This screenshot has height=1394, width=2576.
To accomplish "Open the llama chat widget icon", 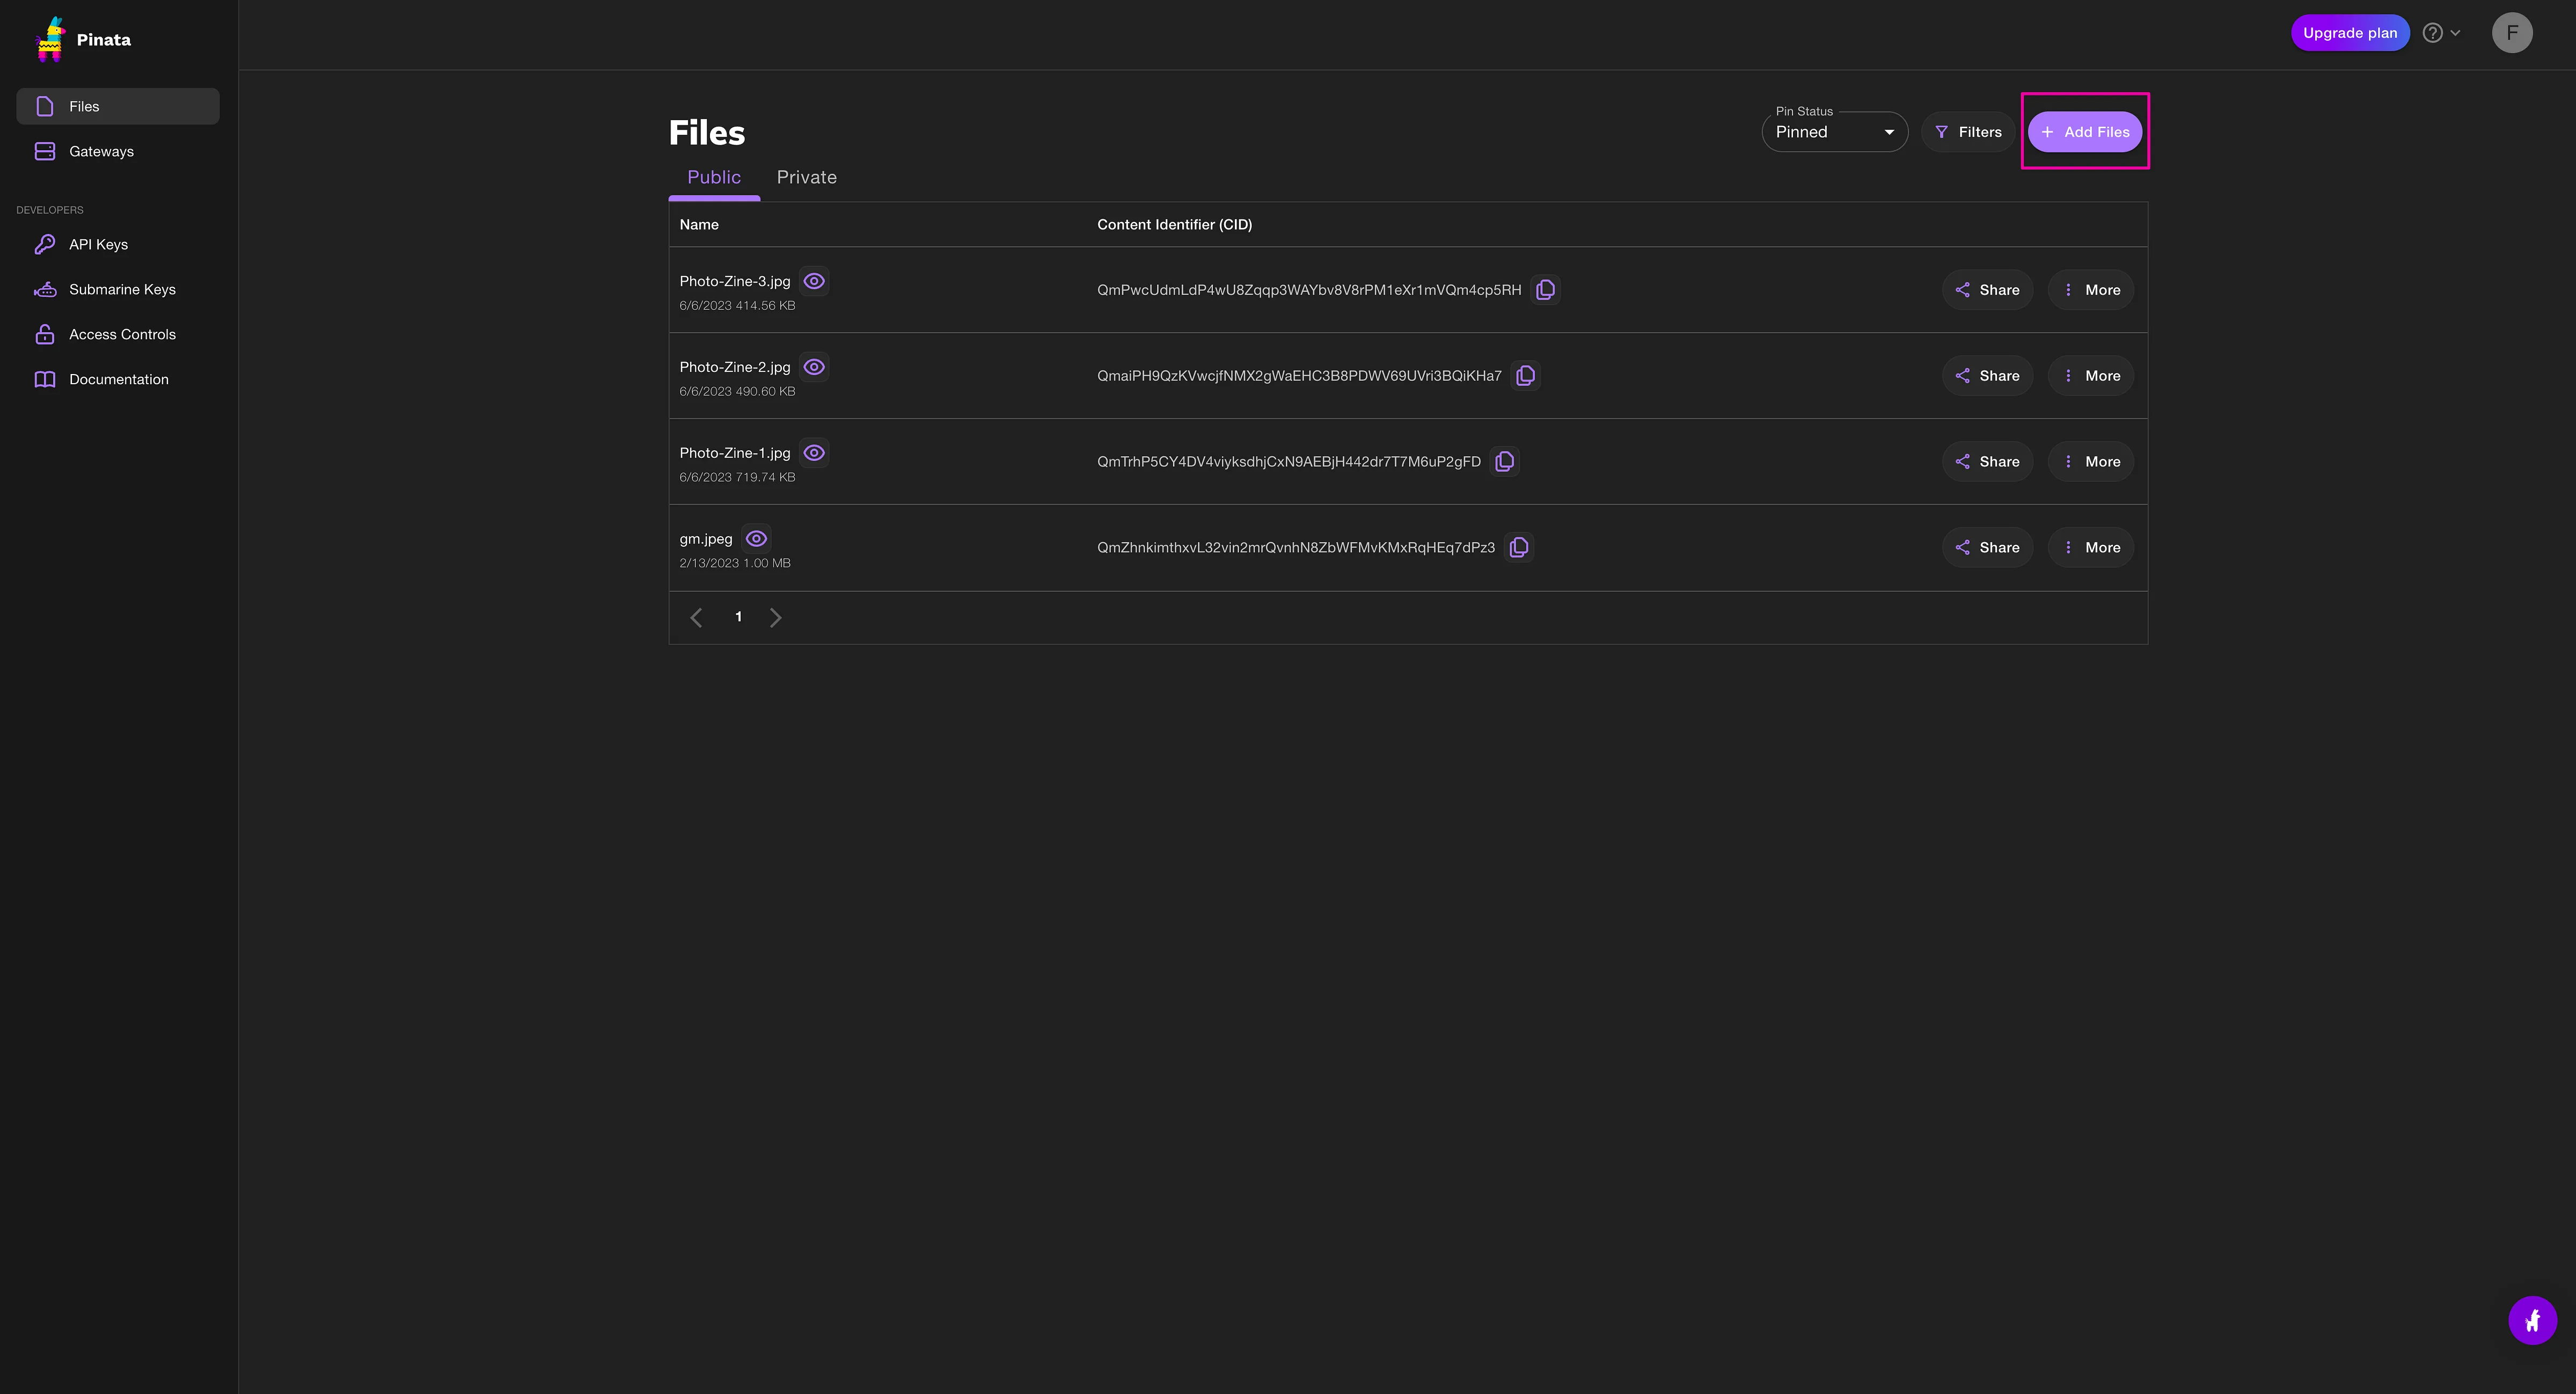I will (x=2532, y=1321).
